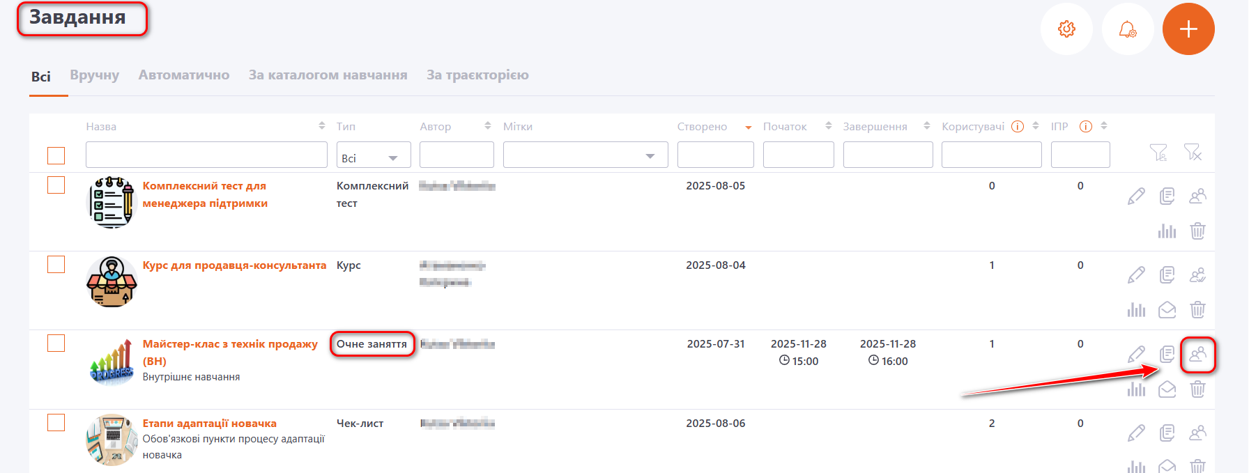This screenshot has width=1249, height=473.
Task: Open notification bell settings icon
Action: (x=1127, y=29)
